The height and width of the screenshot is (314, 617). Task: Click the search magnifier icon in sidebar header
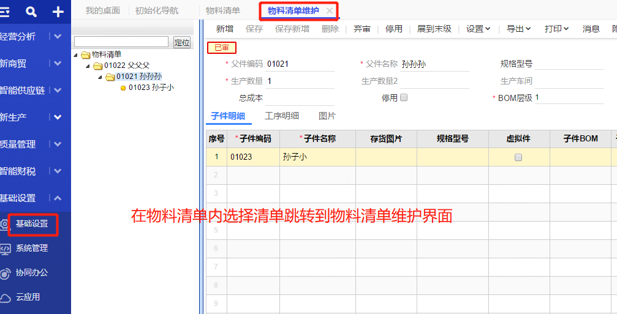click(x=31, y=12)
